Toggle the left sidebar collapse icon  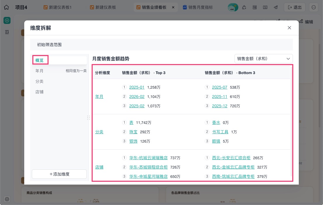pyautogui.click(x=7, y=32)
